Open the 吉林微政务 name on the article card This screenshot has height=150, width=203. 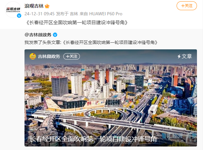(x=49, y=56)
